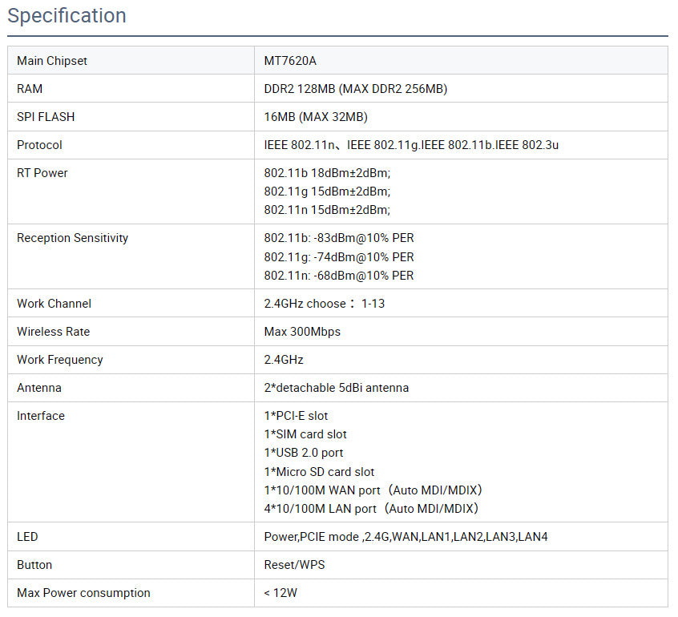Select the RAM row label
The width and height of the screenshot is (678, 617).
click(x=30, y=89)
